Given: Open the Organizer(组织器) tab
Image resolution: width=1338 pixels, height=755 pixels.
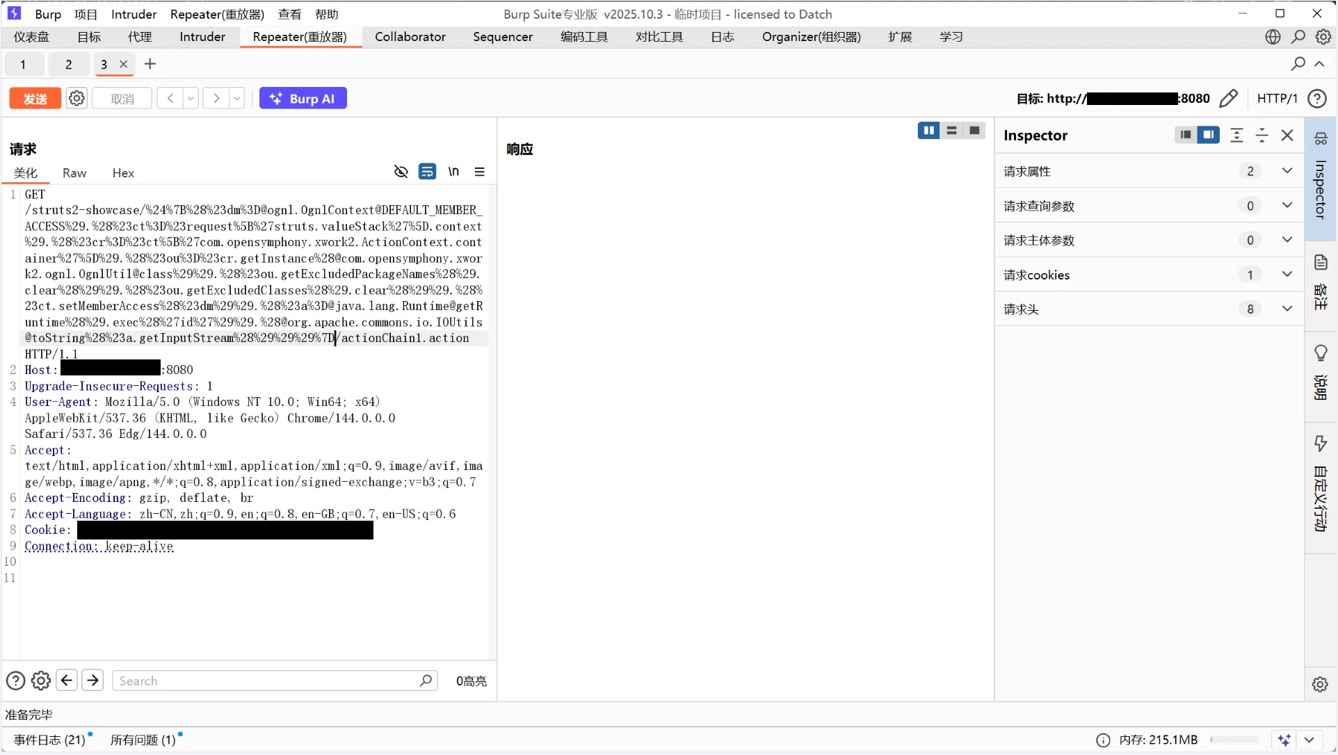Looking at the screenshot, I should click(x=812, y=37).
